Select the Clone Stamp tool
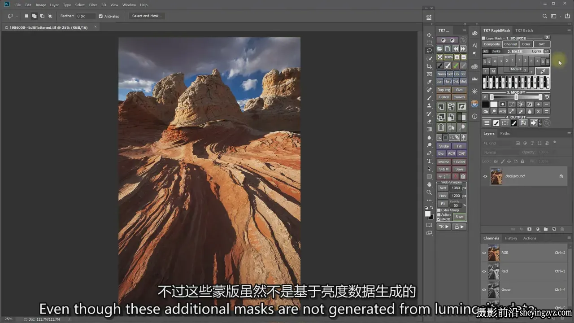Viewport: 574px width, 323px height. [x=429, y=106]
